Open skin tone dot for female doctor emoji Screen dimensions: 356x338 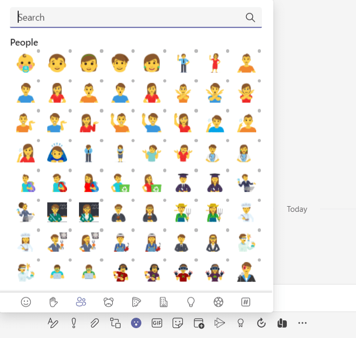(x=259, y=141)
